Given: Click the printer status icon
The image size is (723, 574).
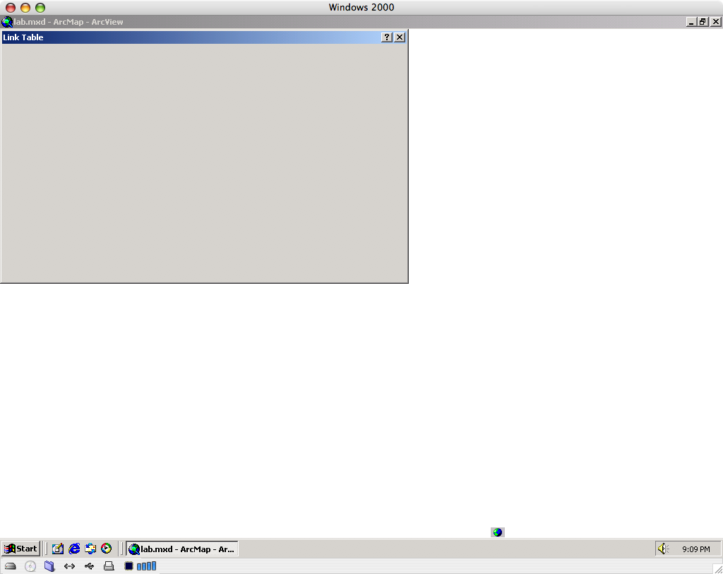Looking at the screenshot, I should click(x=109, y=566).
